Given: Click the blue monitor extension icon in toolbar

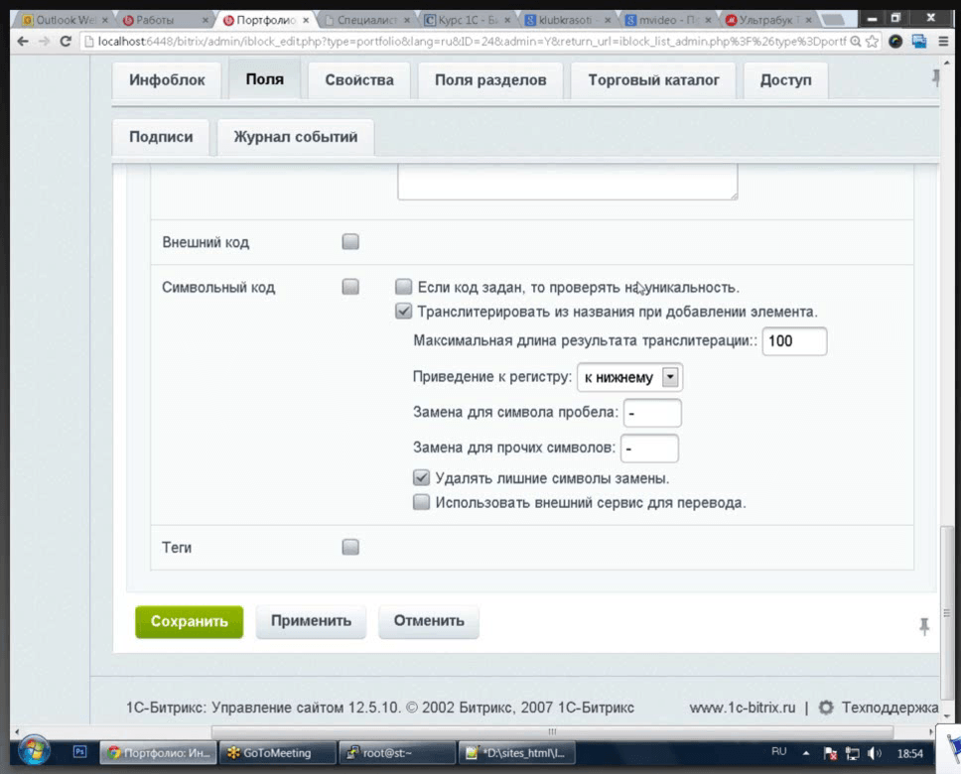Looking at the screenshot, I should pos(918,42).
